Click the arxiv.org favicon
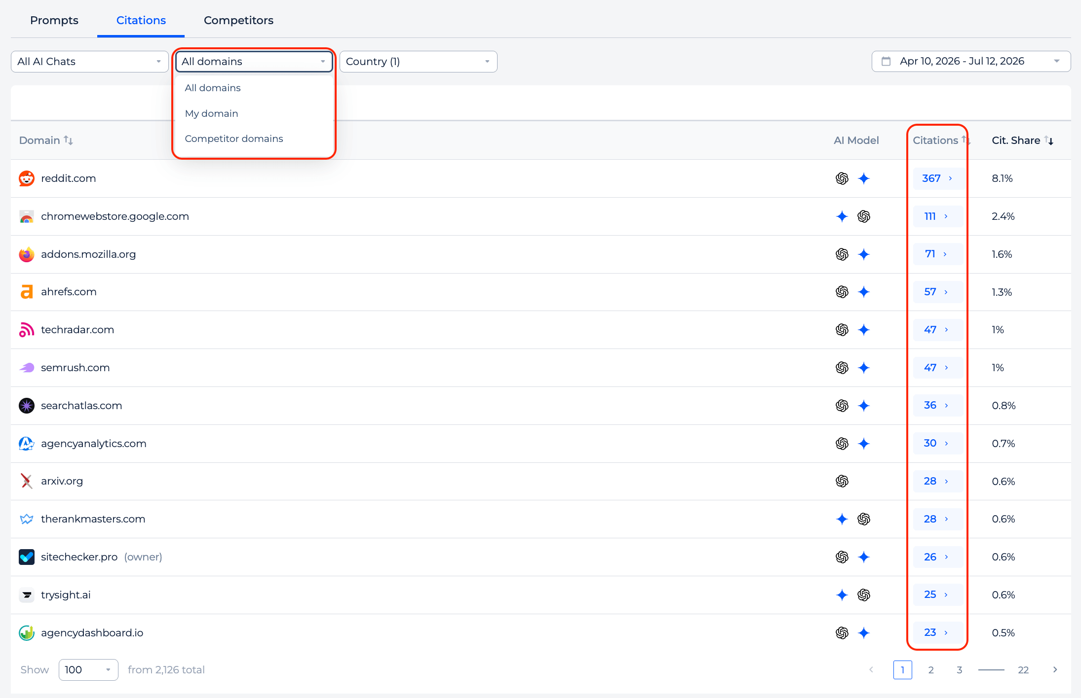 pyautogui.click(x=27, y=481)
